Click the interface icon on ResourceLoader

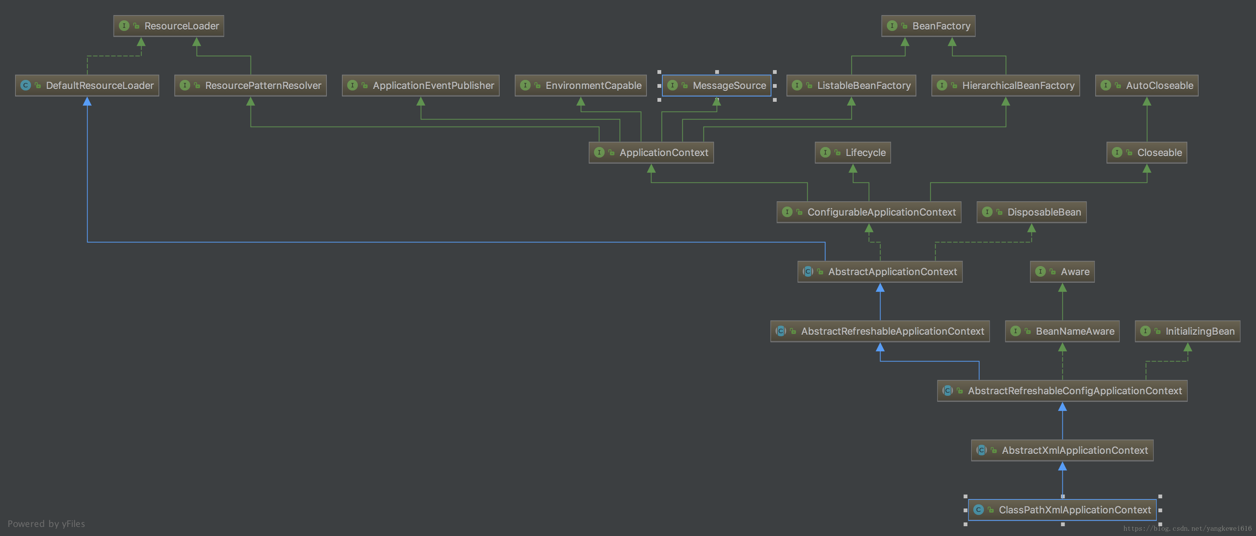coord(124,26)
